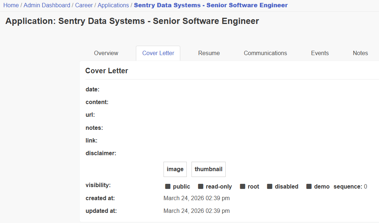Select the Cover Letter tab
Screen dimensions: 379x223
point(158,53)
